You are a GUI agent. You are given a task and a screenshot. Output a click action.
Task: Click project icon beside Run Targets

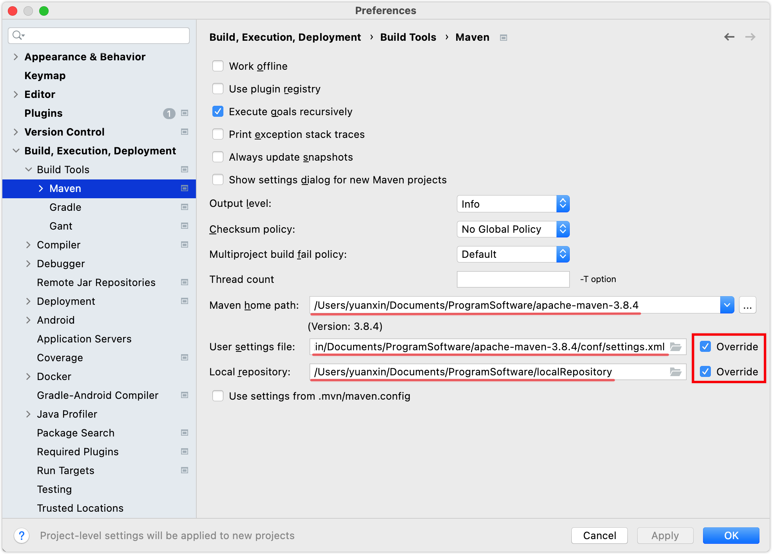[185, 471]
